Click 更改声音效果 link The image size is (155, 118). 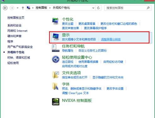point(71,28)
